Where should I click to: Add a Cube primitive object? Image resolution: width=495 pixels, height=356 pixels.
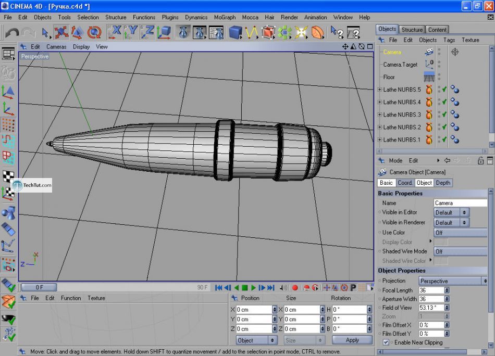(235, 32)
